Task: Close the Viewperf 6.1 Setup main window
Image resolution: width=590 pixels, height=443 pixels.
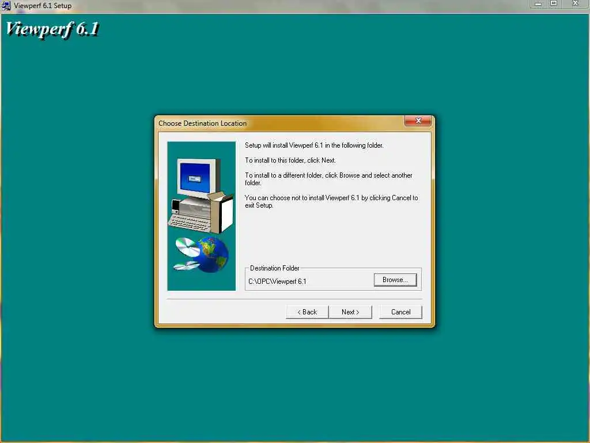Action: coord(575,4)
